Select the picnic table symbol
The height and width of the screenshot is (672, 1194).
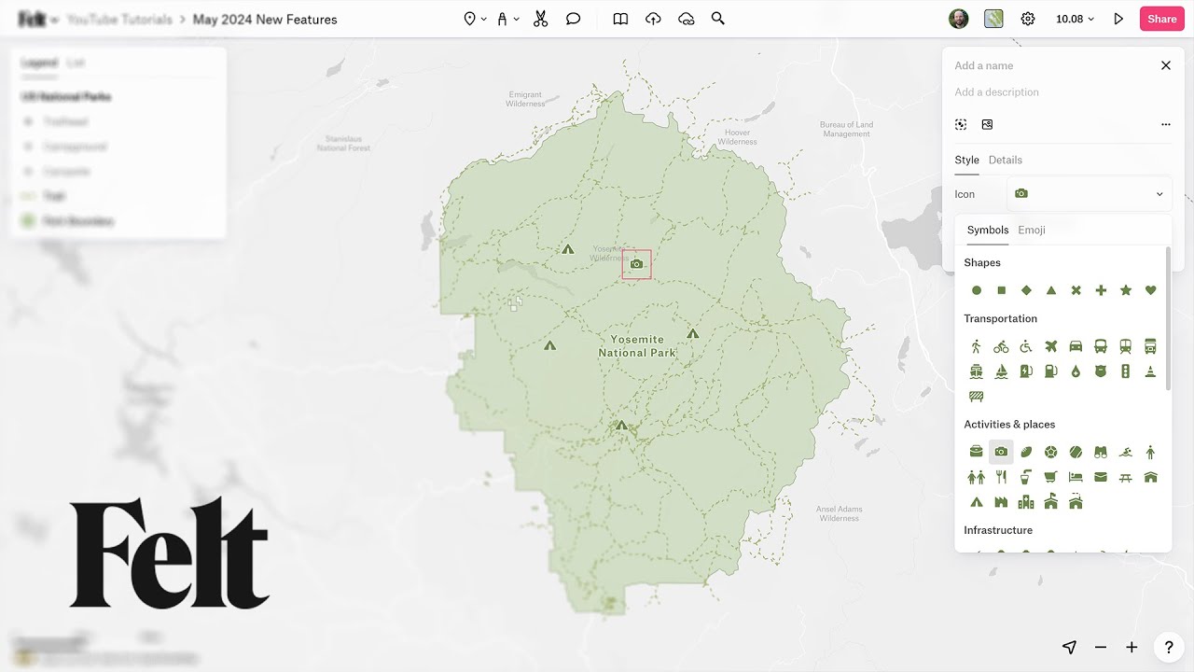coord(1126,477)
